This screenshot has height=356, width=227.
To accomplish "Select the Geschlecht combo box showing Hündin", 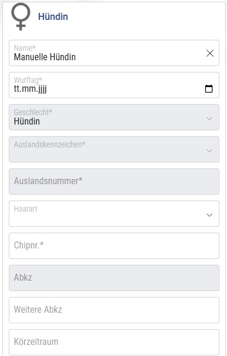I will tap(114, 117).
